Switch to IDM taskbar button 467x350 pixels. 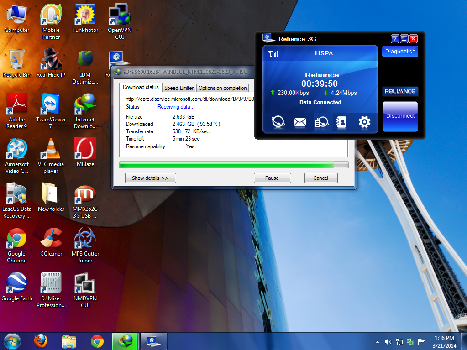click(125, 341)
